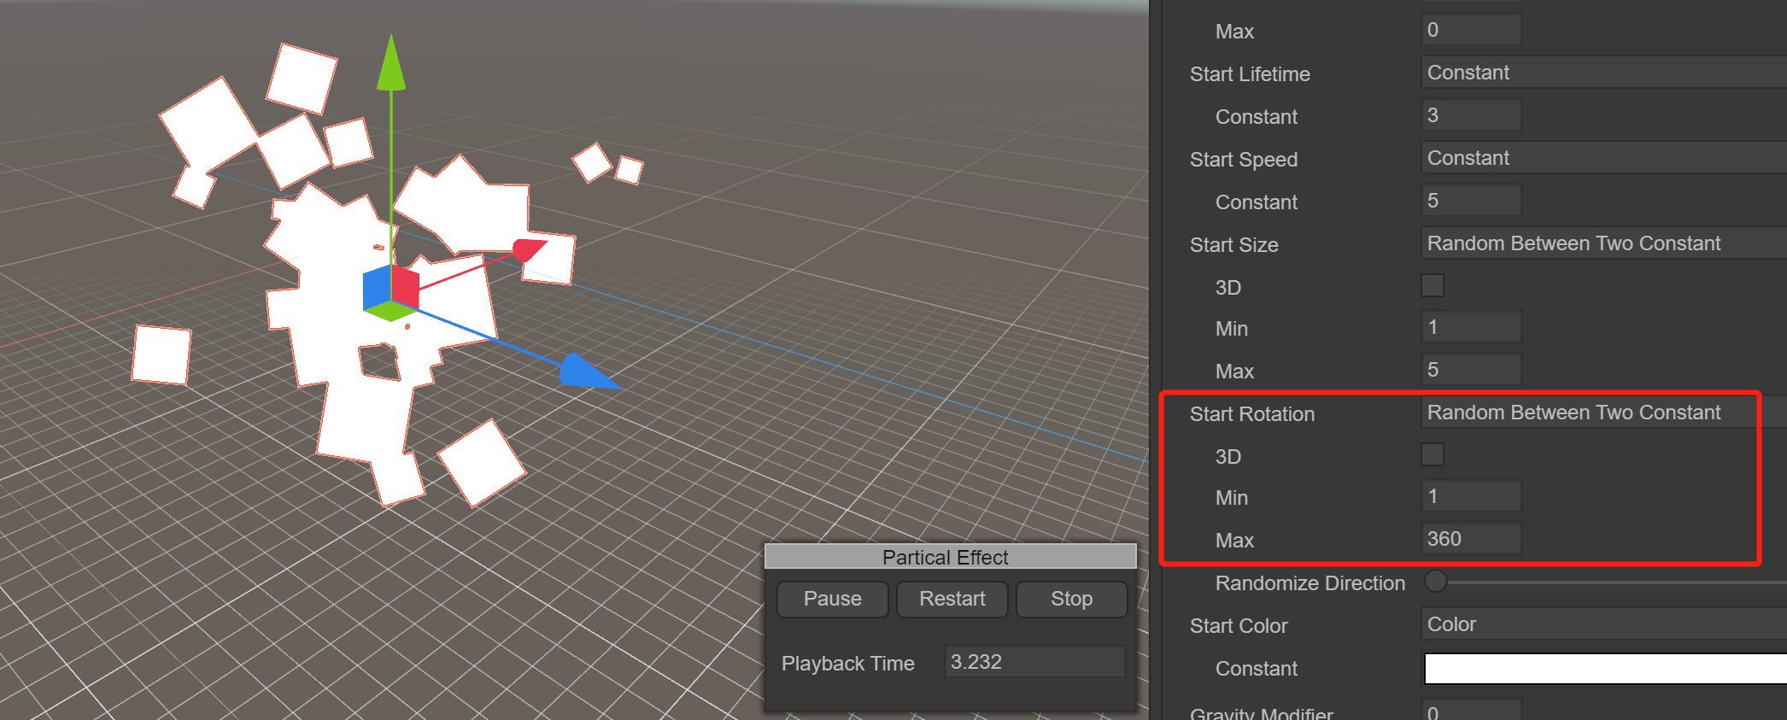This screenshot has height=720, width=1787.
Task: Open the Start Lifetime mode dropdown
Action: 1602,73
